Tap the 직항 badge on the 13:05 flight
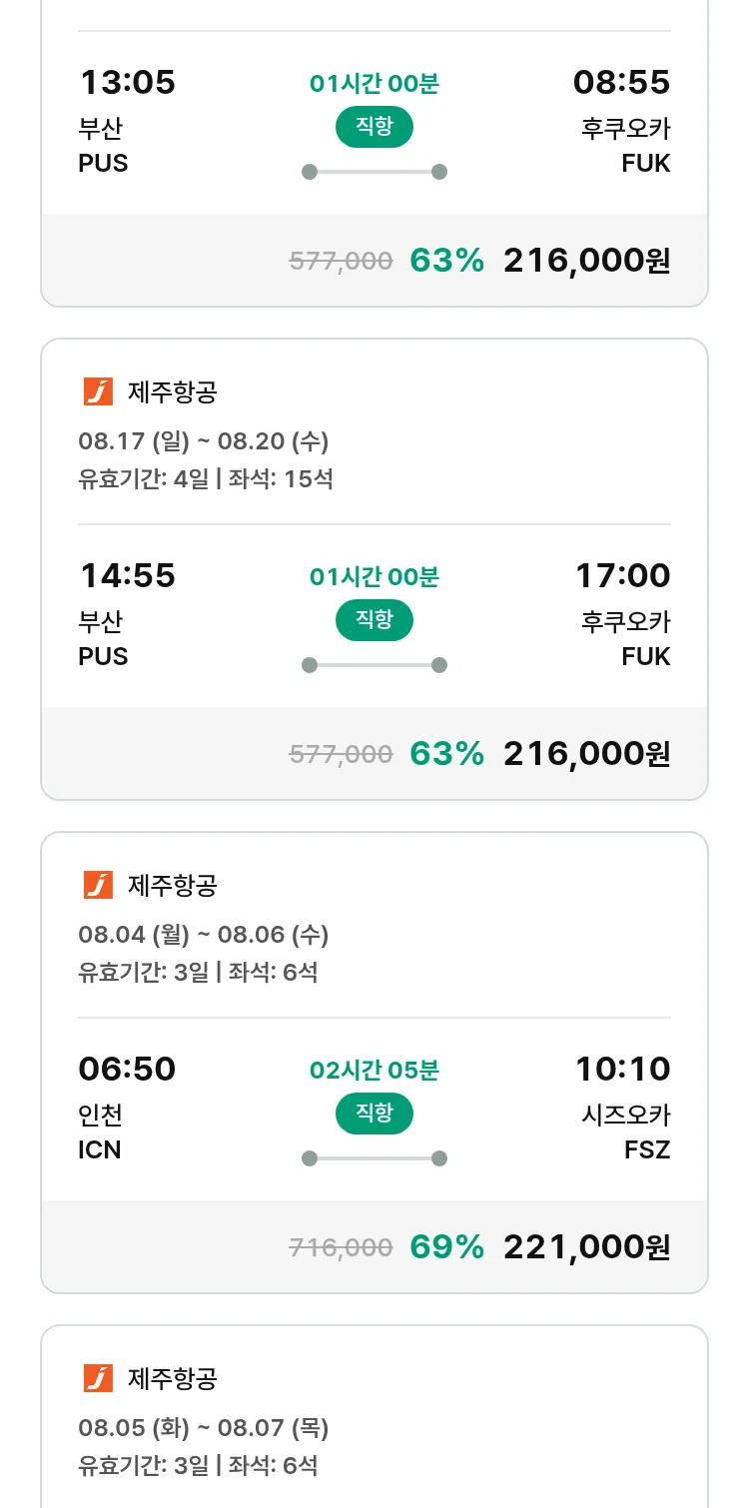749x1508 pixels. [374, 127]
